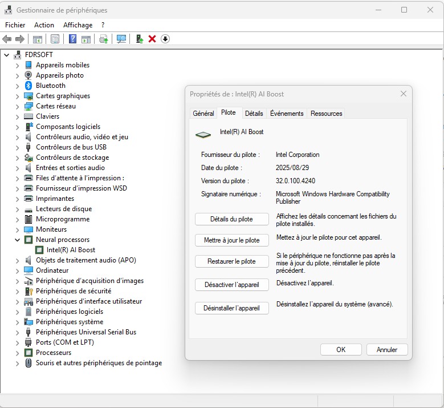Click the black down-arrow disable device icon
Image resolution: width=444 pixels, height=408 pixels.
[x=165, y=39]
